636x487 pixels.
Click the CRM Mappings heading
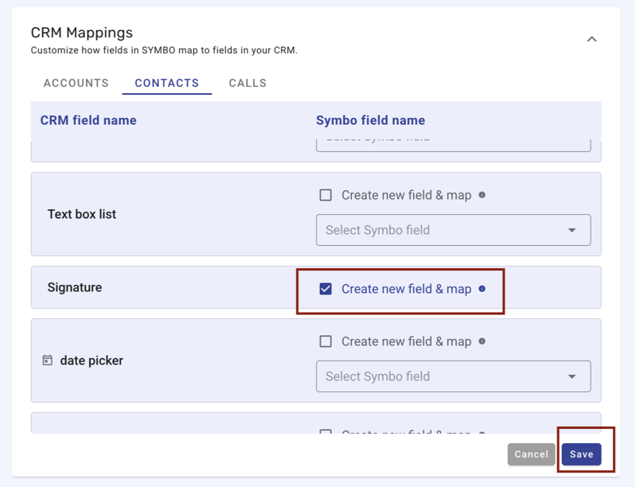(x=82, y=33)
